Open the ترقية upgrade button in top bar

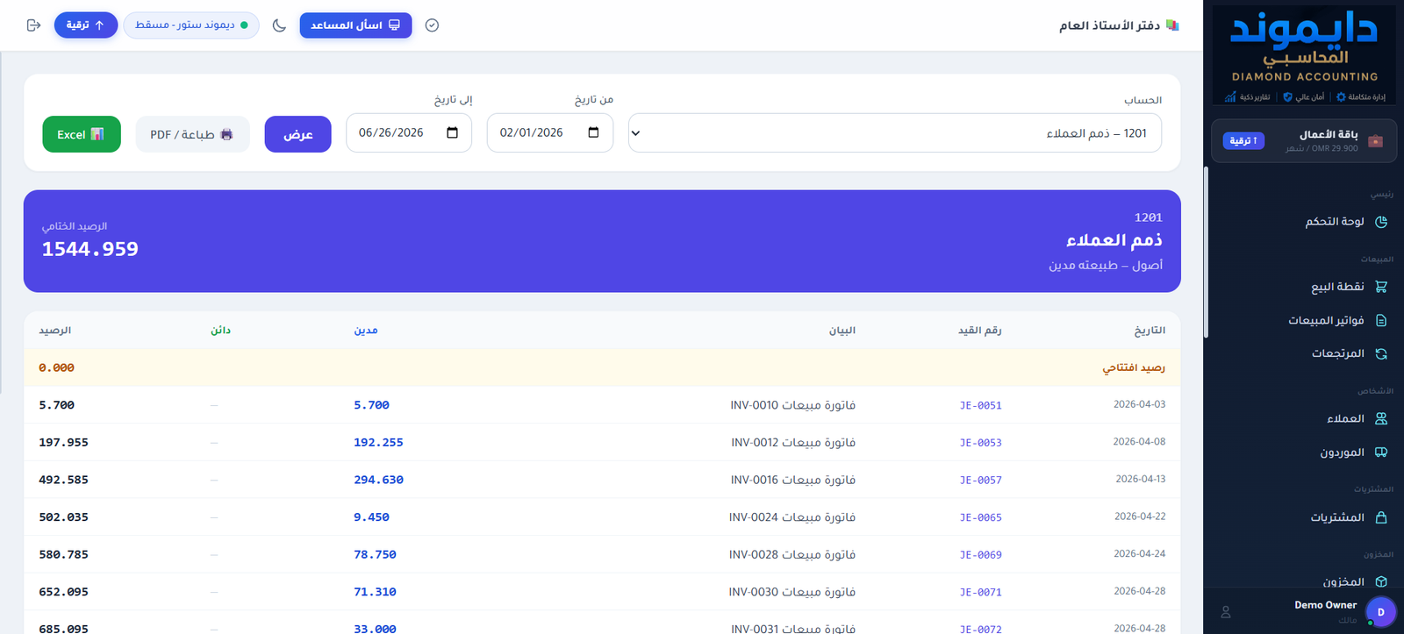coord(86,25)
